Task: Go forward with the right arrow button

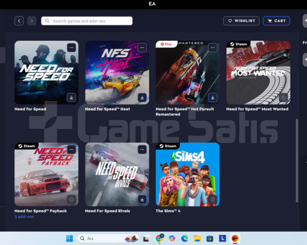Action: click(x=32, y=21)
